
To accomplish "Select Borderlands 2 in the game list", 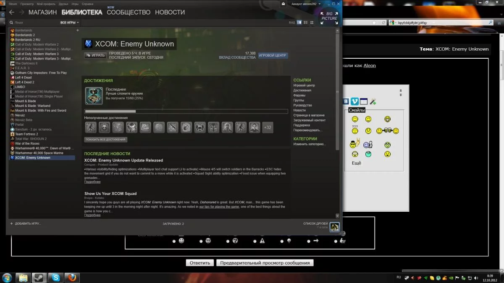I will pos(25,35).
